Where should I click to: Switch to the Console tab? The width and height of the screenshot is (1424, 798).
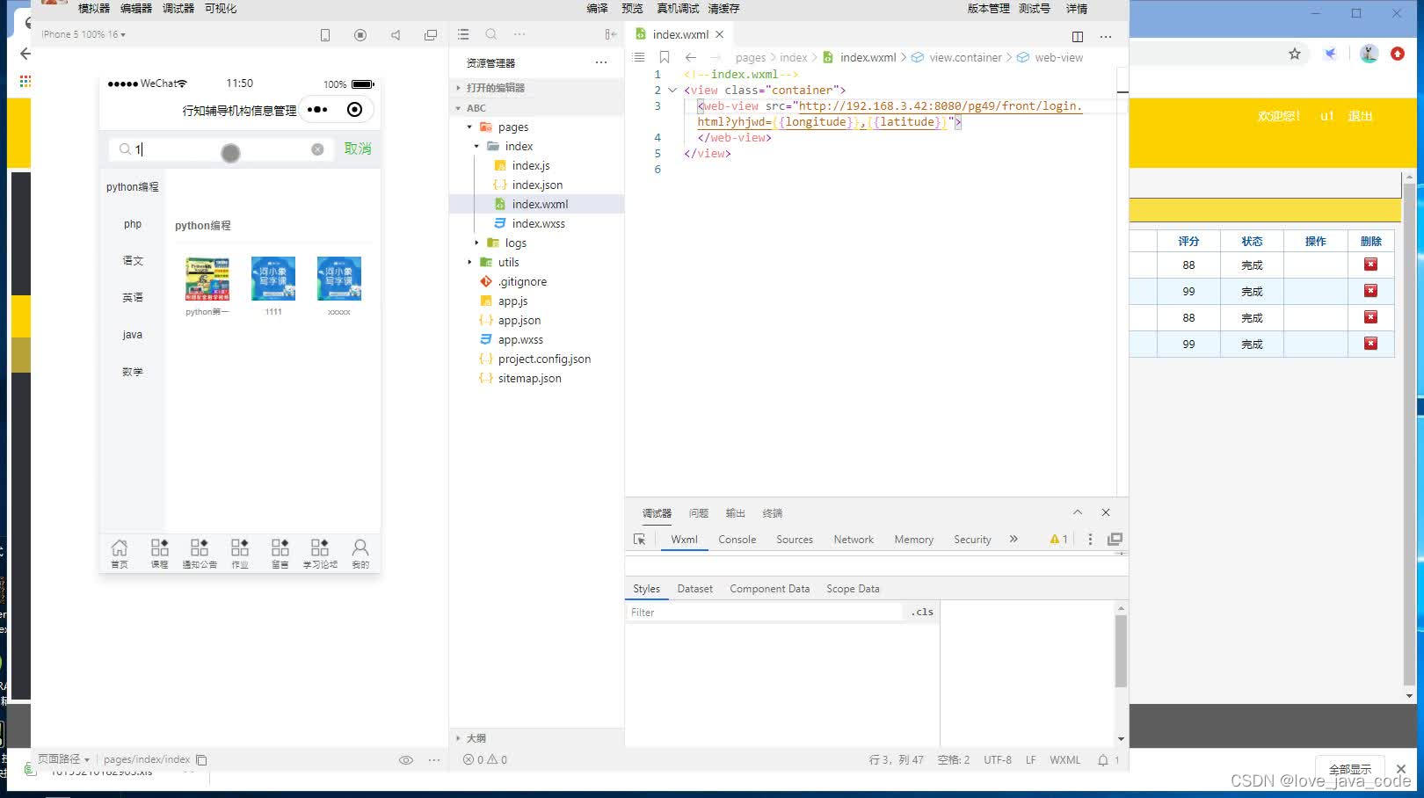click(737, 540)
